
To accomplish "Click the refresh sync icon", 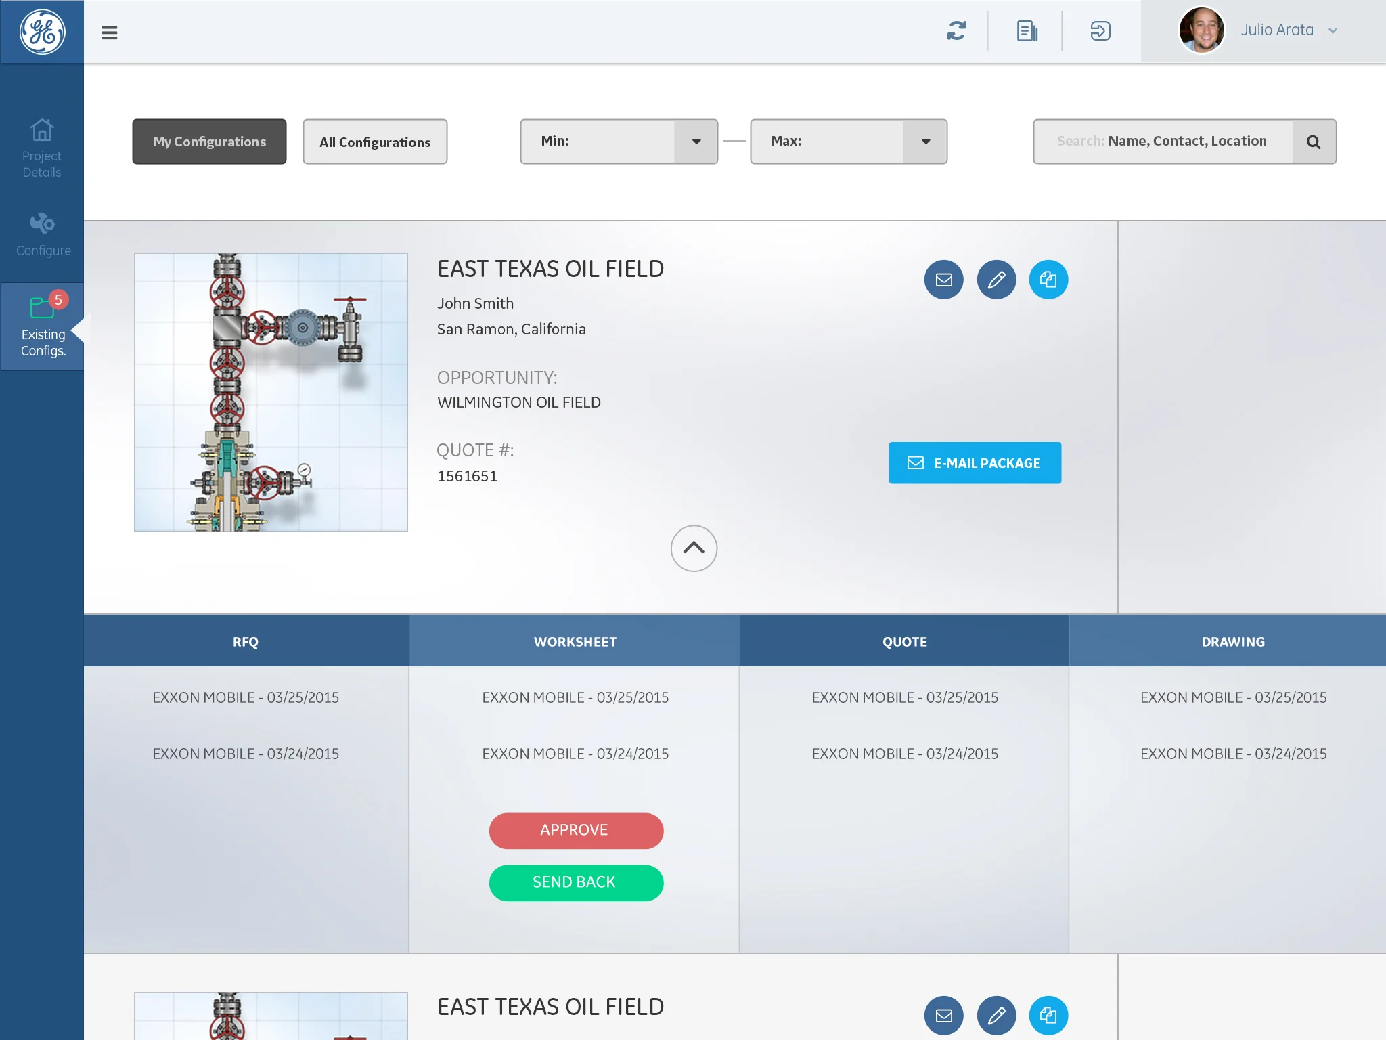I will (x=956, y=31).
